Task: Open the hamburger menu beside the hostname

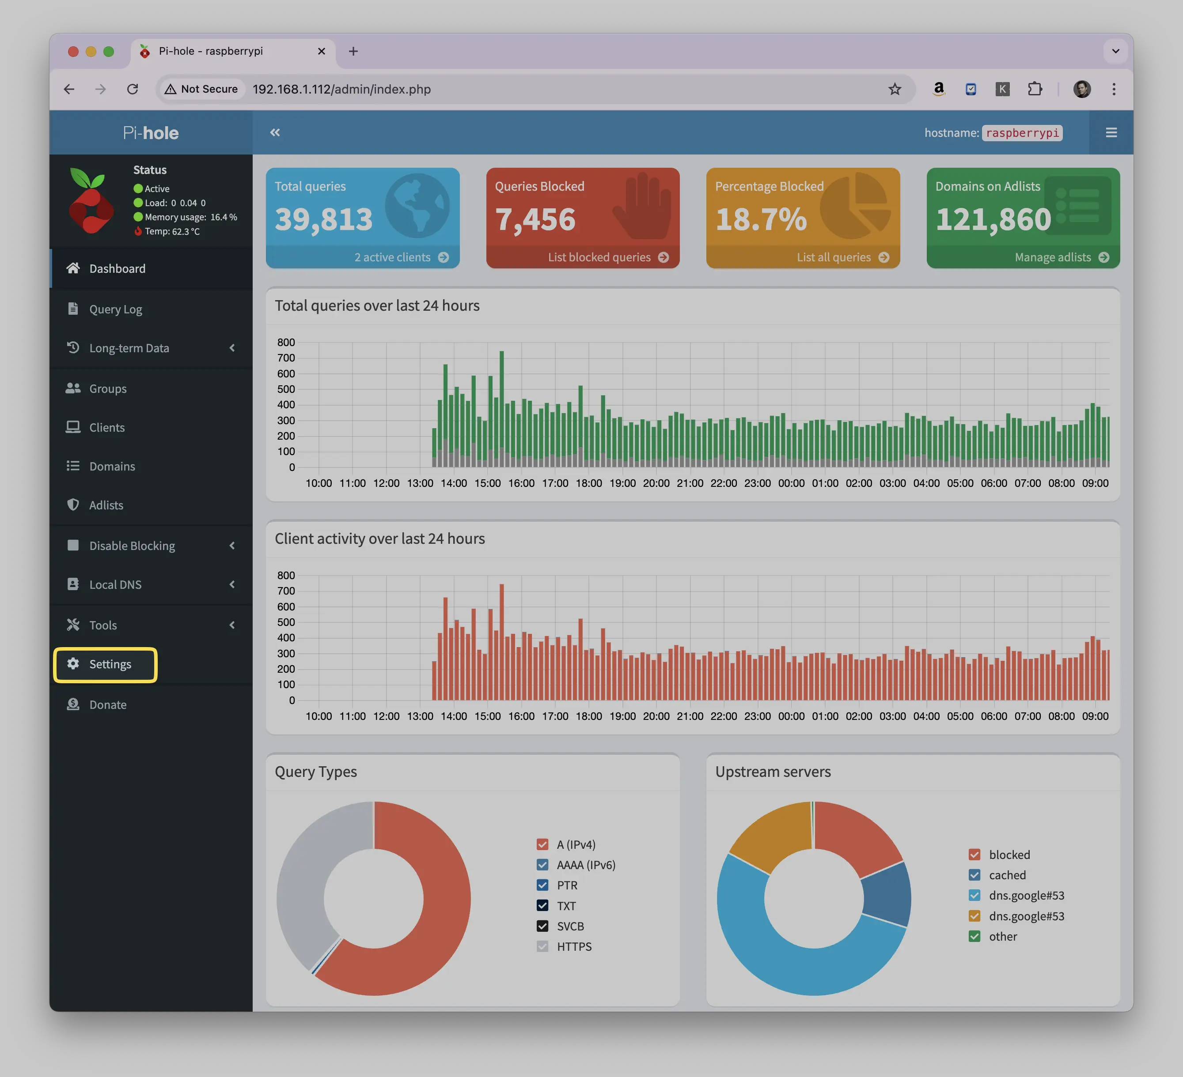Action: click(x=1111, y=132)
